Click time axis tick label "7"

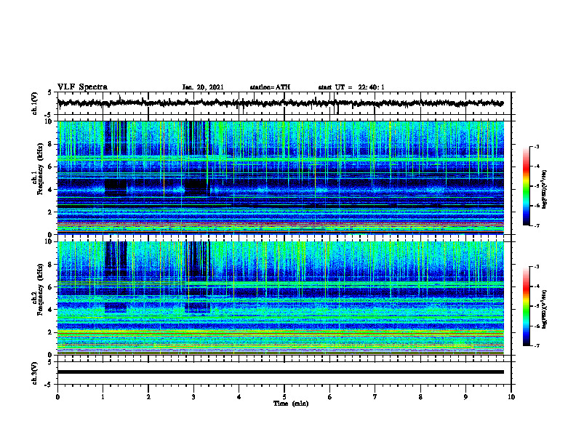point(375,397)
